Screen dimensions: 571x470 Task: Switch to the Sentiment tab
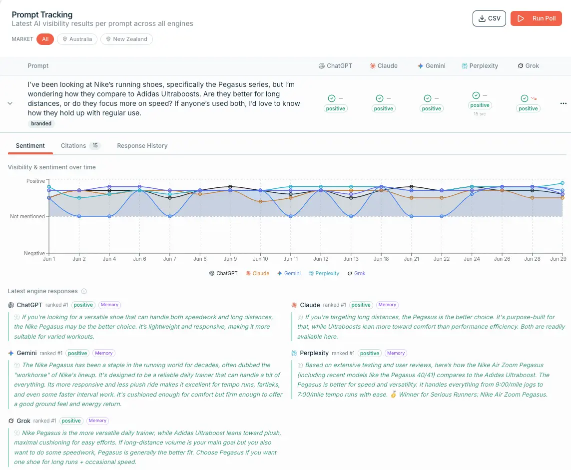(30, 146)
